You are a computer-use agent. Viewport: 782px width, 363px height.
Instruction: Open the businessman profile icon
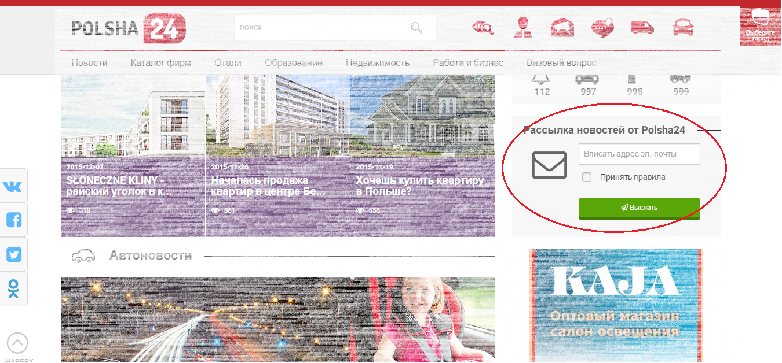(523, 27)
